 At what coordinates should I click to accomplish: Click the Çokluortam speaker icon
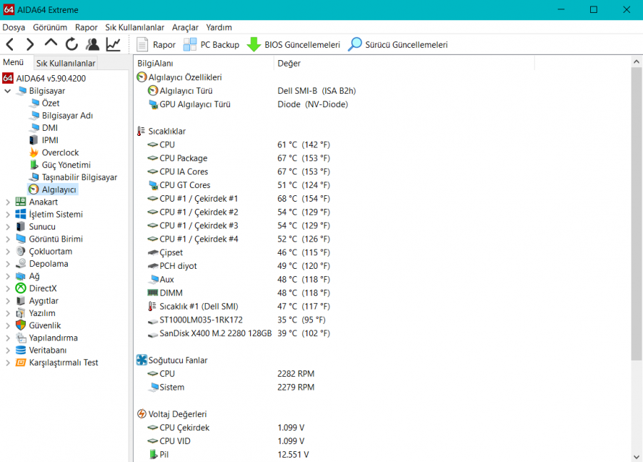[21, 251]
